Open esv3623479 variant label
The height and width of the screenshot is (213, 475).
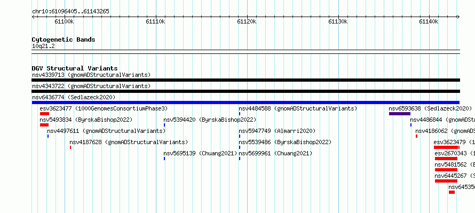tap(454, 142)
